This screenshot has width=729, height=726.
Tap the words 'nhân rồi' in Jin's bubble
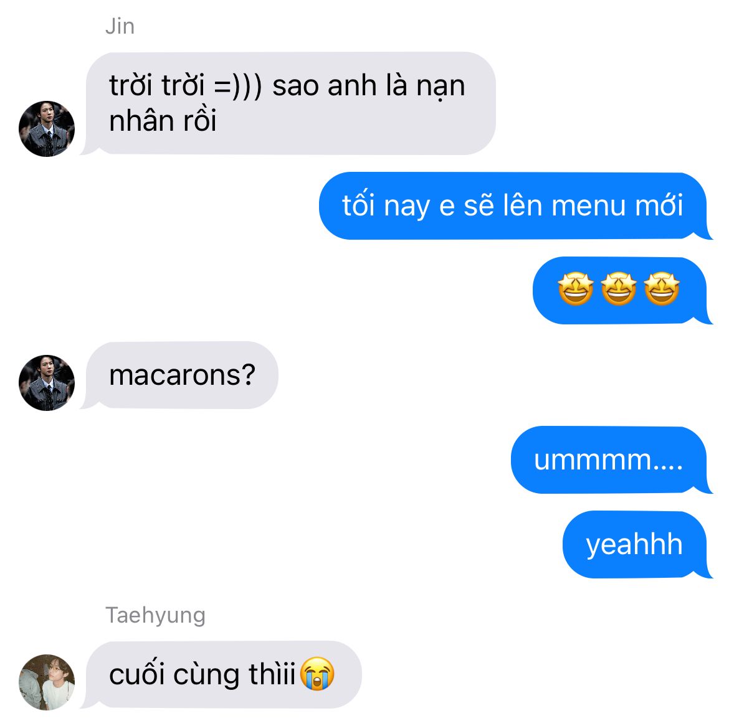coord(163,121)
